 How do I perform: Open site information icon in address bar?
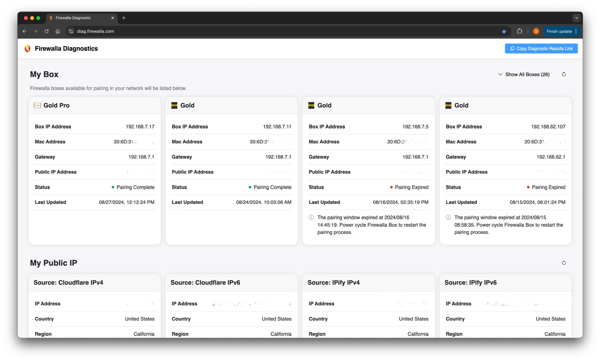pos(71,31)
